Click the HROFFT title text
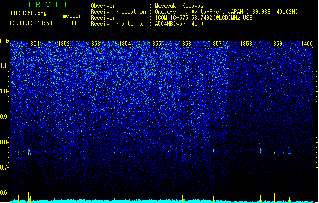The image size is (319, 203). (52, 4)
